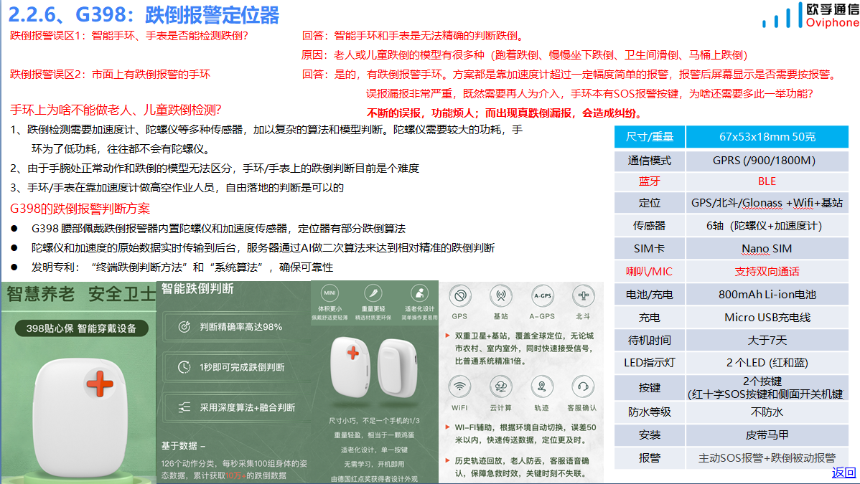
Task: Click the Micro USB充电线 cell
Action: point(767,318)
